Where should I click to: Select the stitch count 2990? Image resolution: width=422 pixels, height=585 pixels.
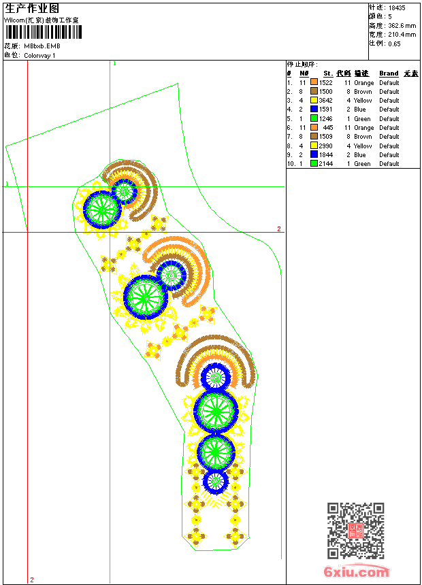click(x=325, y=146)
